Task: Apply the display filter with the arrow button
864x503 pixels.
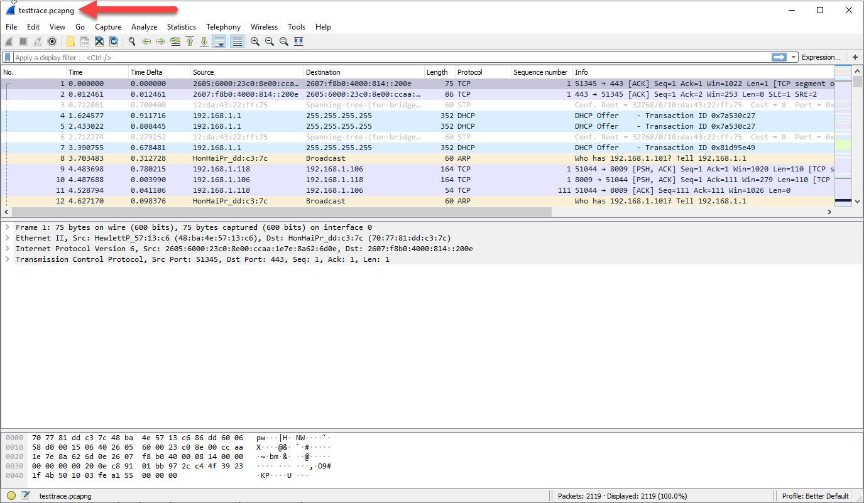Action: [x=779, y=57]
